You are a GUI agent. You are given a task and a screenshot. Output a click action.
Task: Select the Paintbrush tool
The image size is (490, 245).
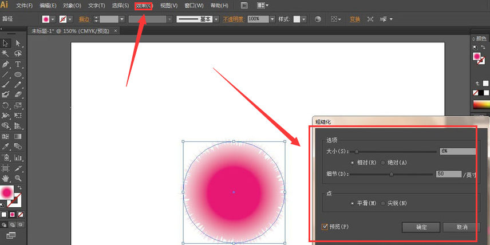(5, 84)
